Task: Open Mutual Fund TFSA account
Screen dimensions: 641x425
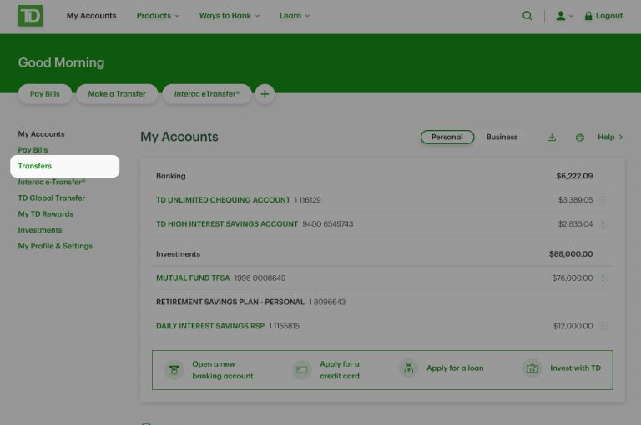Action: (193, 278)
